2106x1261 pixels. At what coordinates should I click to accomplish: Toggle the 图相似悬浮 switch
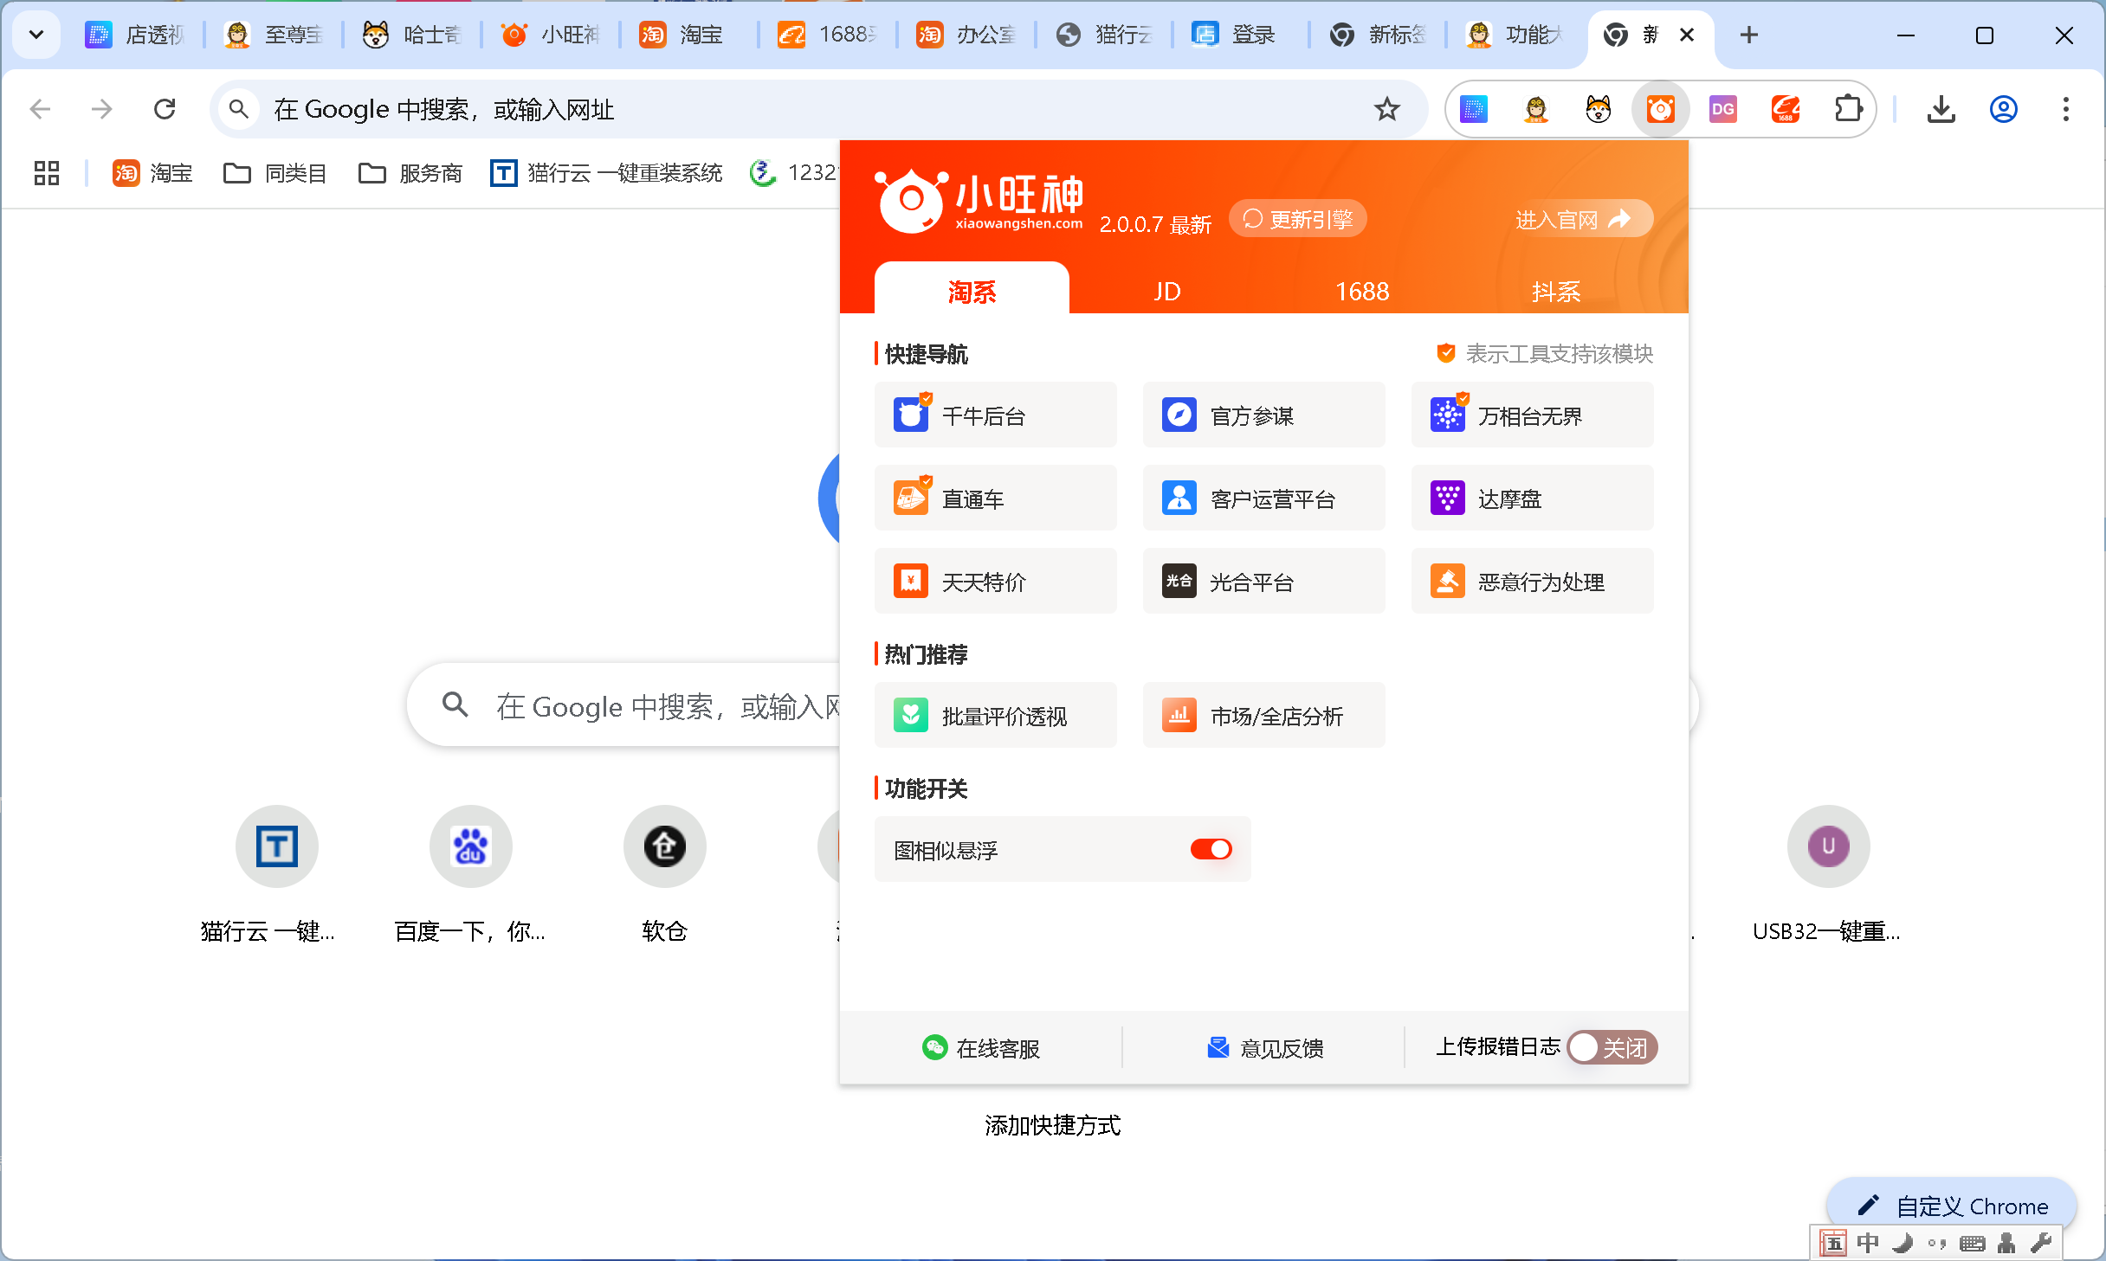click(1211, 849)
